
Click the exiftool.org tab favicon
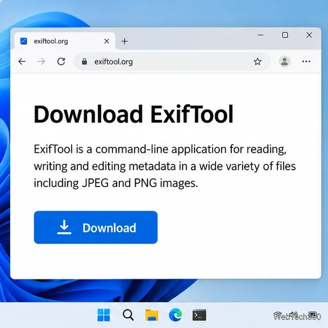click(x=24, y=41)
